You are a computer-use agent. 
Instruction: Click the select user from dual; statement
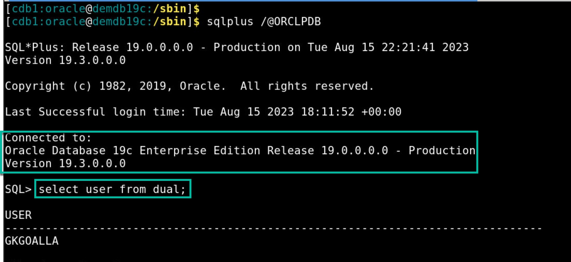tap(112, 189)
